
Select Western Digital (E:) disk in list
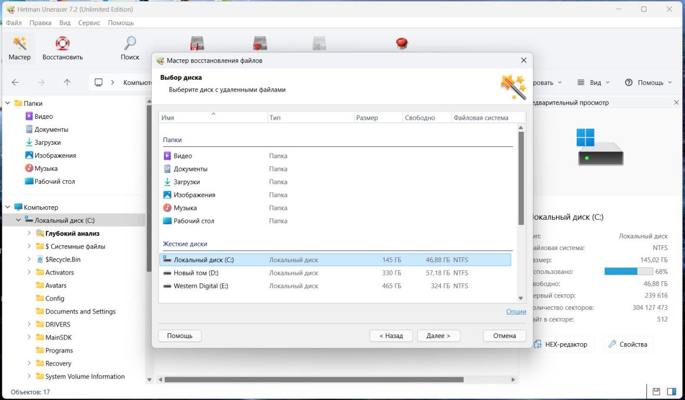click(201, 286)
